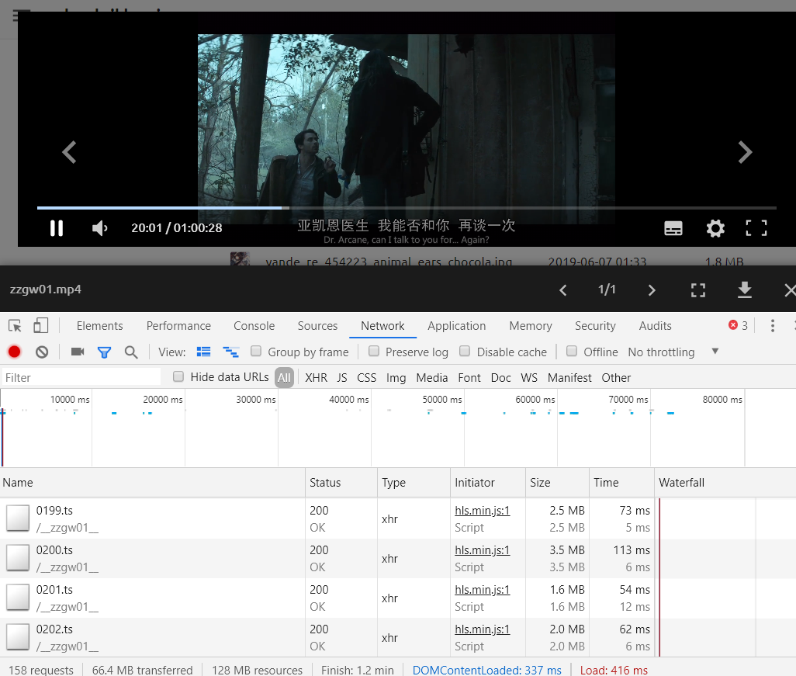
Task: Clear the network log
Action: point(42,352)
